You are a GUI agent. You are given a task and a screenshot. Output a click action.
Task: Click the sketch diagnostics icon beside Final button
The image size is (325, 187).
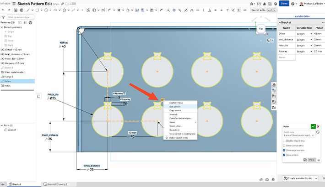tap(305, 160)
